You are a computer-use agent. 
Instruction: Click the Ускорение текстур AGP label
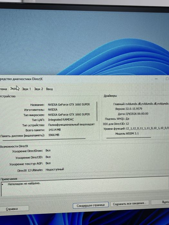26,164
